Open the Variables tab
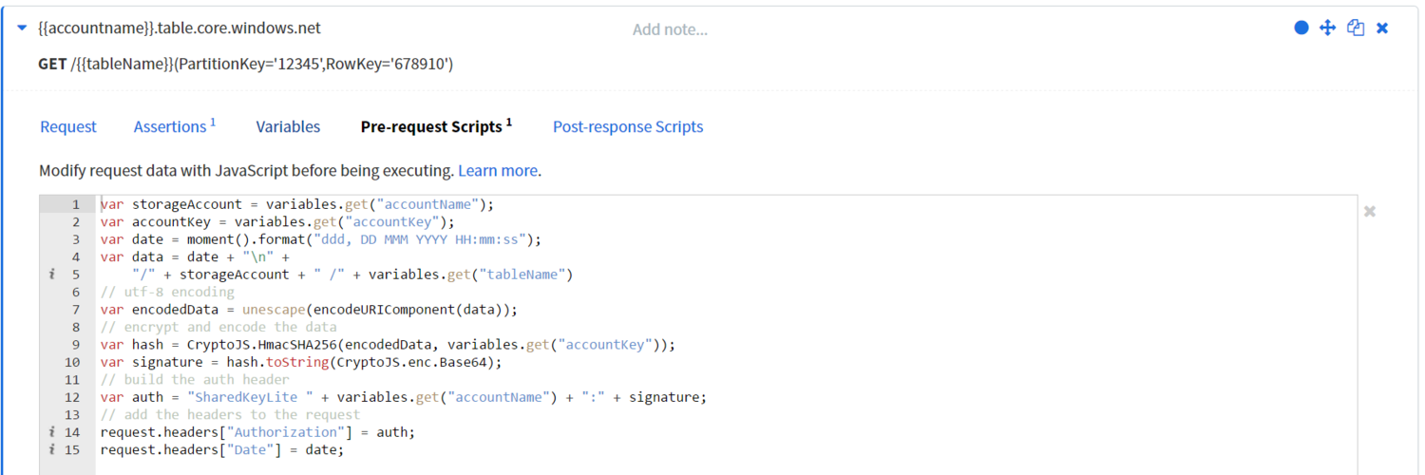Viewport: 1425px width, 475px height. [x=288, y=127]
